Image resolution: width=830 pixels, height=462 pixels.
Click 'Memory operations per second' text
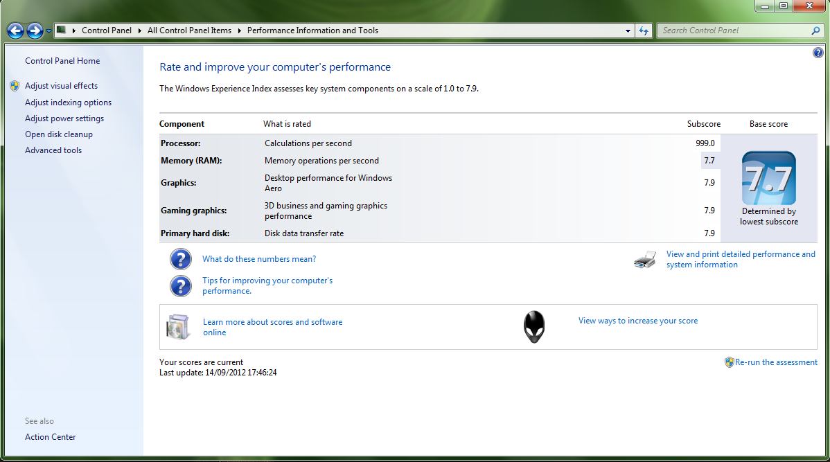(322, 161)
